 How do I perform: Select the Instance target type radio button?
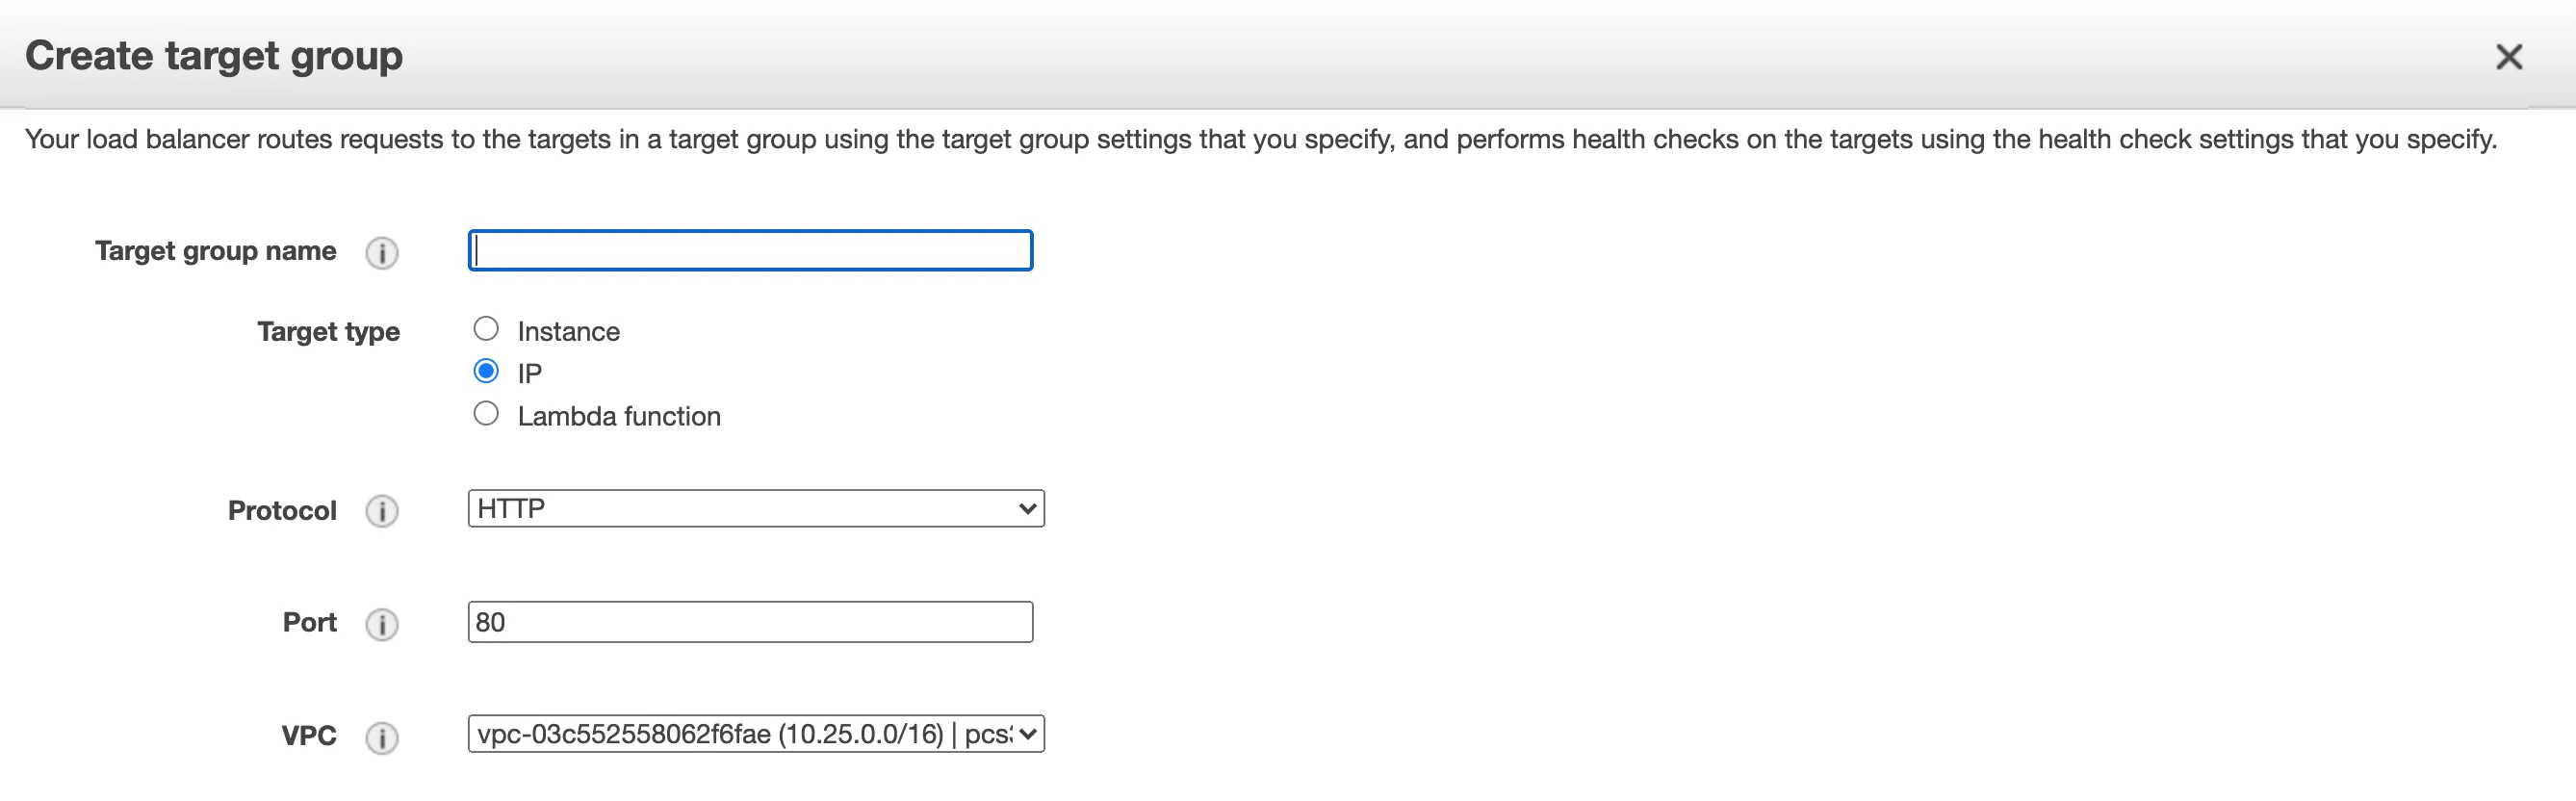click(486, 329)
